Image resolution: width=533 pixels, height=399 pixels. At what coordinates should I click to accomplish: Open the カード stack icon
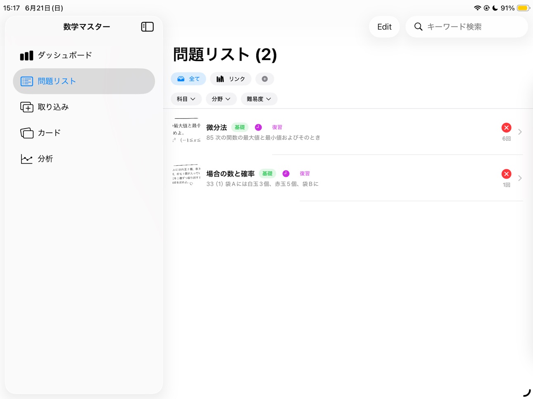27,133
